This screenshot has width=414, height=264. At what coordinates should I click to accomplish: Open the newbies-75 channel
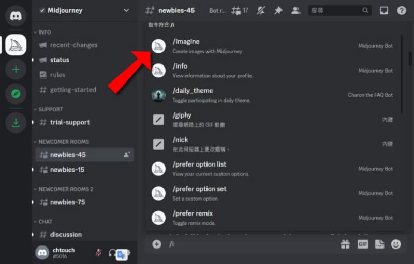[84, 202]
